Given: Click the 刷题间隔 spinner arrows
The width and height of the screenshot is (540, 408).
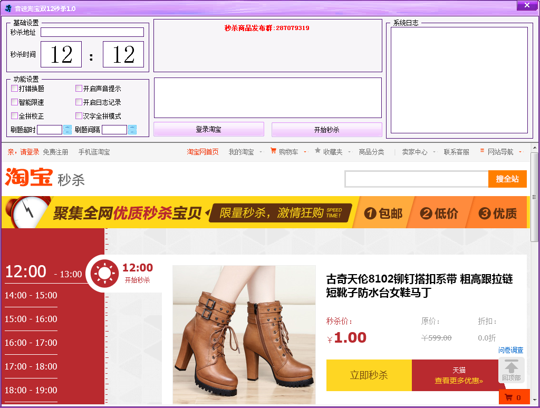Looking at the screenshot, I should pos(132,130).
